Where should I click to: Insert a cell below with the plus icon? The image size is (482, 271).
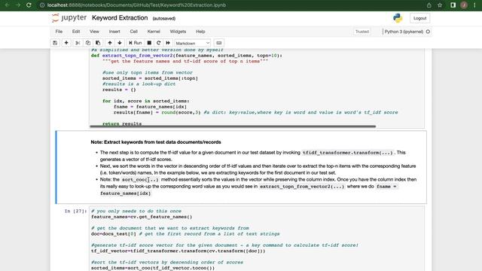tap(66, 43)
